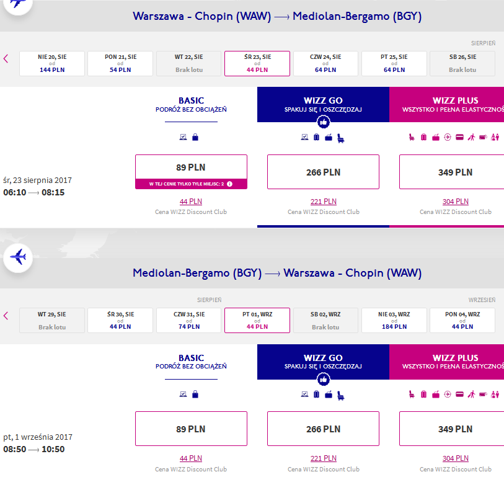Image resolution: width=504 pixels, height=477 pixels.
Task: Click the seat icon under outbound WIZZ PLUS
Action: tap(412, 137)
